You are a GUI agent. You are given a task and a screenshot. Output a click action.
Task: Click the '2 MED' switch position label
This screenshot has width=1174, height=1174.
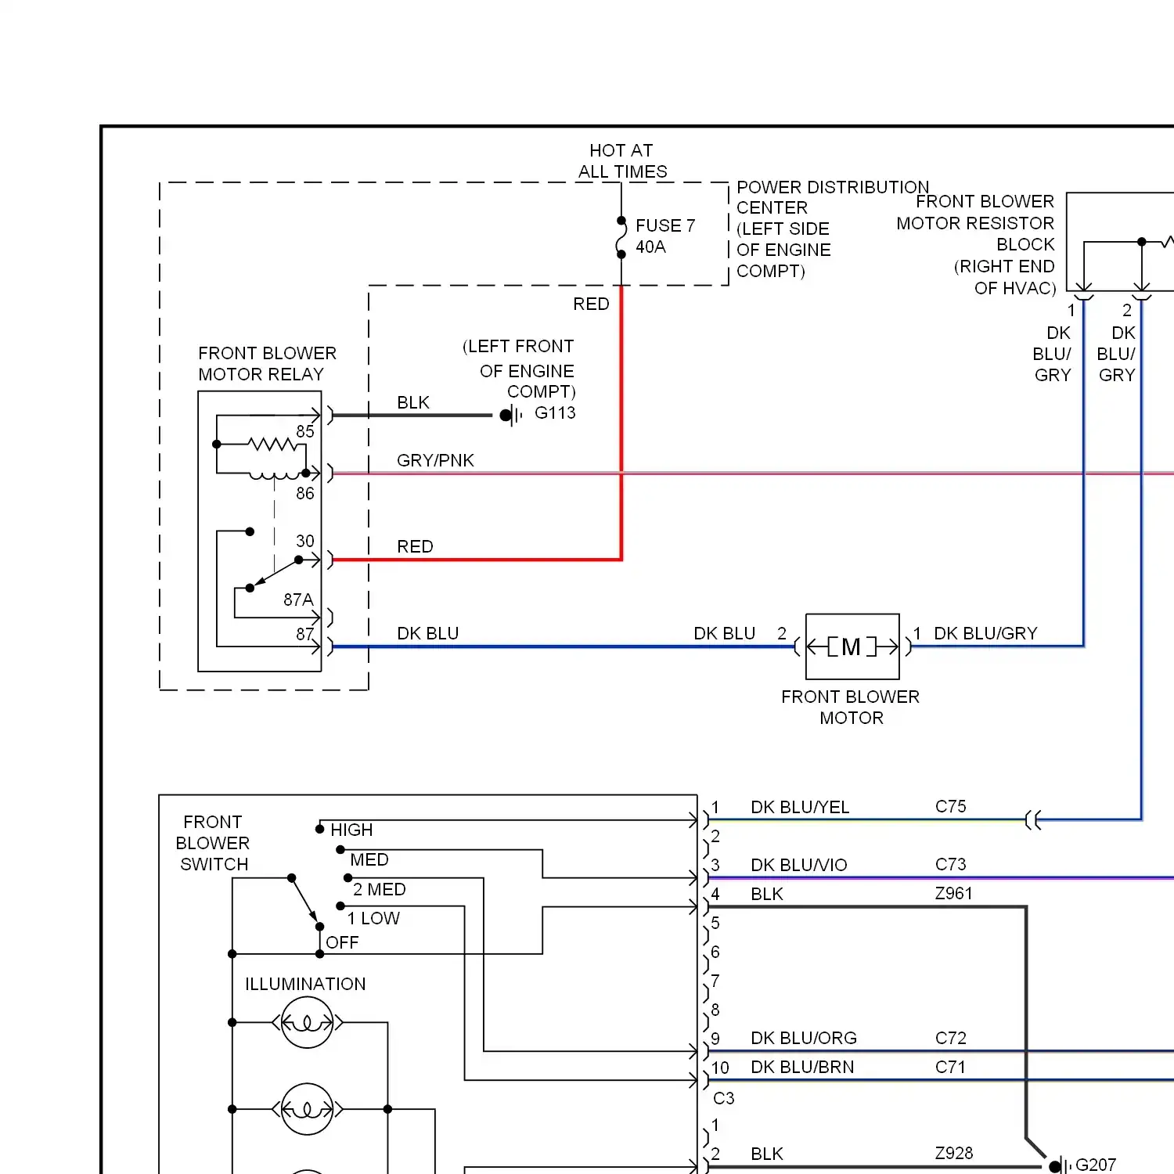pyautogui.click(x=380, y=889)
